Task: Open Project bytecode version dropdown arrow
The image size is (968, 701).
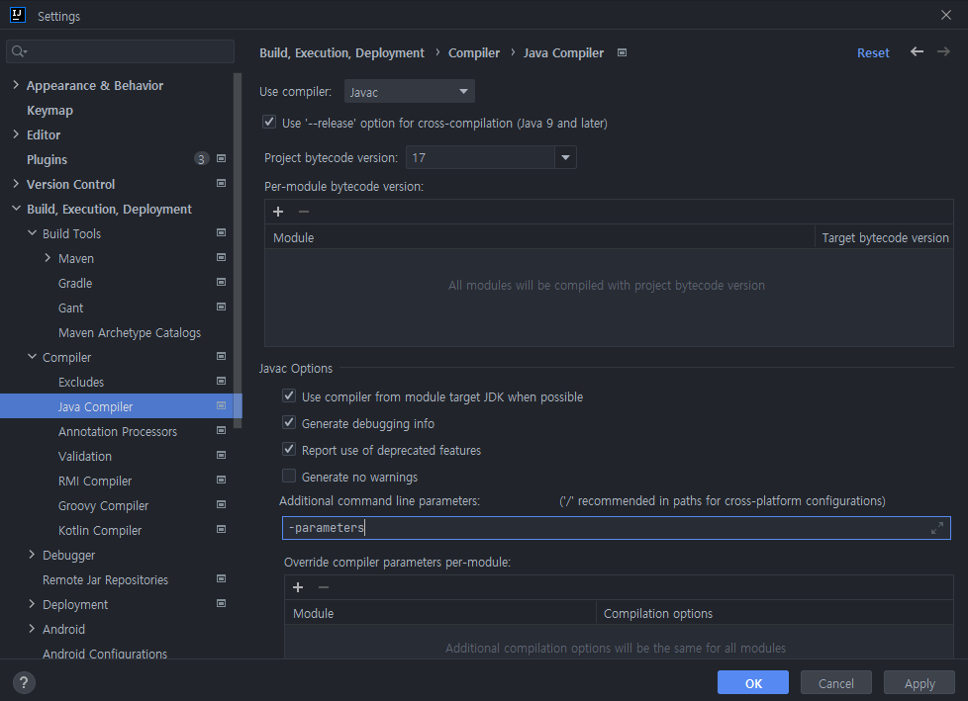Action: (x=565, y=157)
